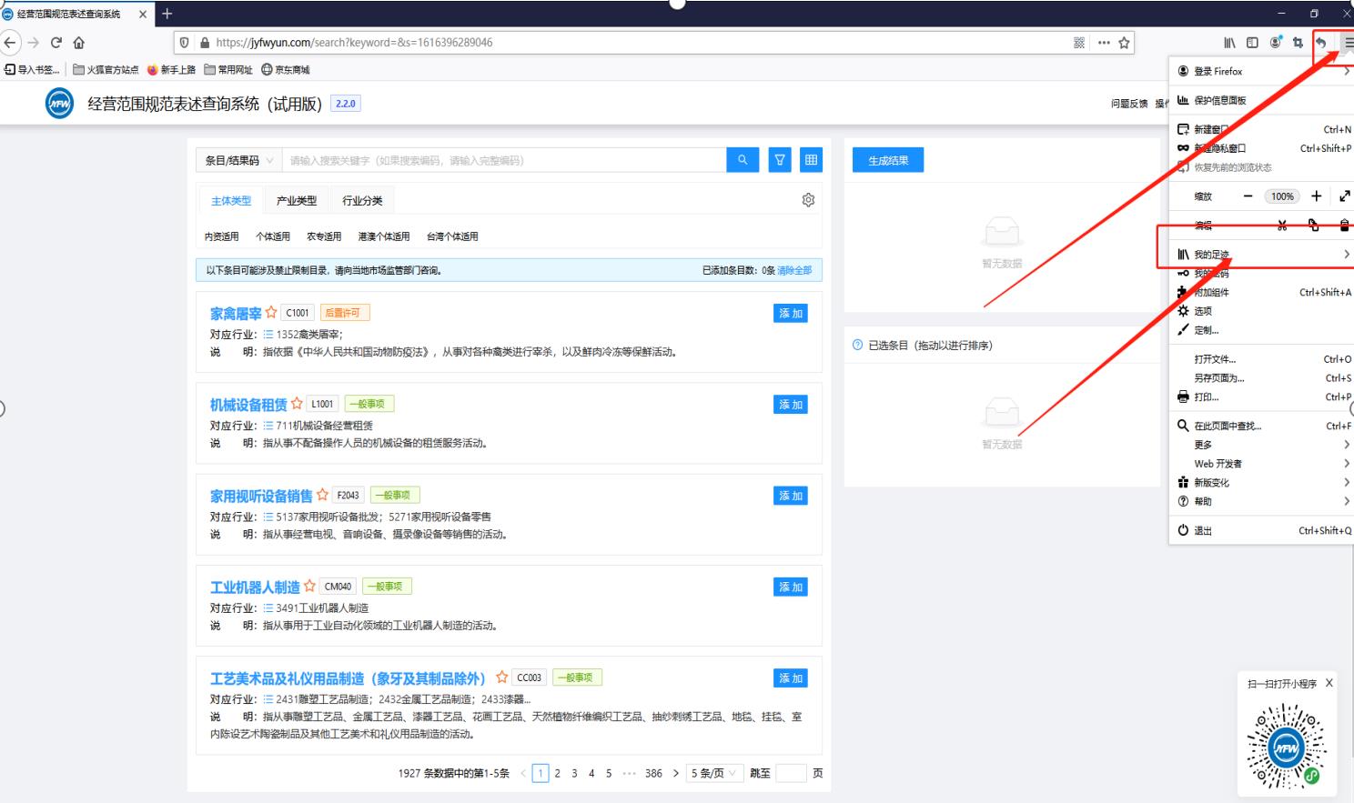
Task: Open the filter funnel icon
Action: click(780, 160)
